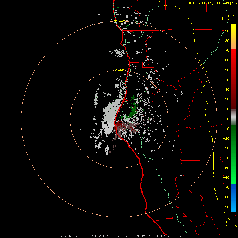This screenshot has width=238, height=238.
Task: Click the positive 80 scale label
Action: pyautogui.click(x=227, y=40)
